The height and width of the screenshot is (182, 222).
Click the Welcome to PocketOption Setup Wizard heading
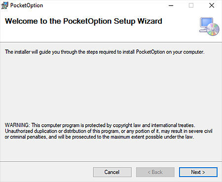coord(83,21)
